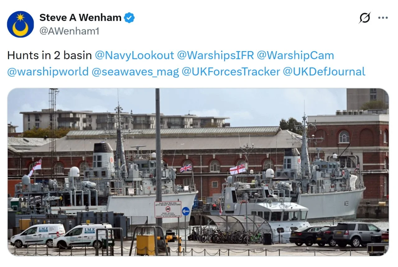This screenshot has height=267, width=398.
Task: Click the 'Hunts in 2 basin' tweet text
Action: [x=49, y=56]
